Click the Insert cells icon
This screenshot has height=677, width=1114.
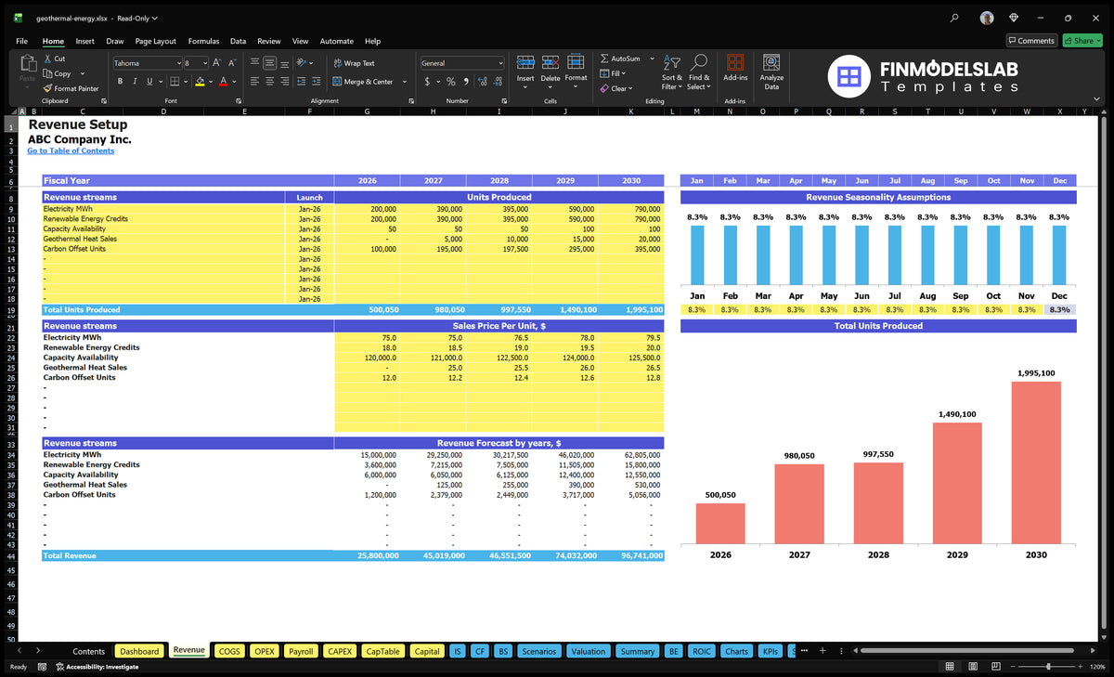click(x=525, y=63)
